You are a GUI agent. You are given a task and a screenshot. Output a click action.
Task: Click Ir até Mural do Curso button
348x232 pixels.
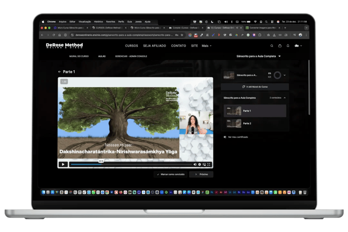coord(255,87)
